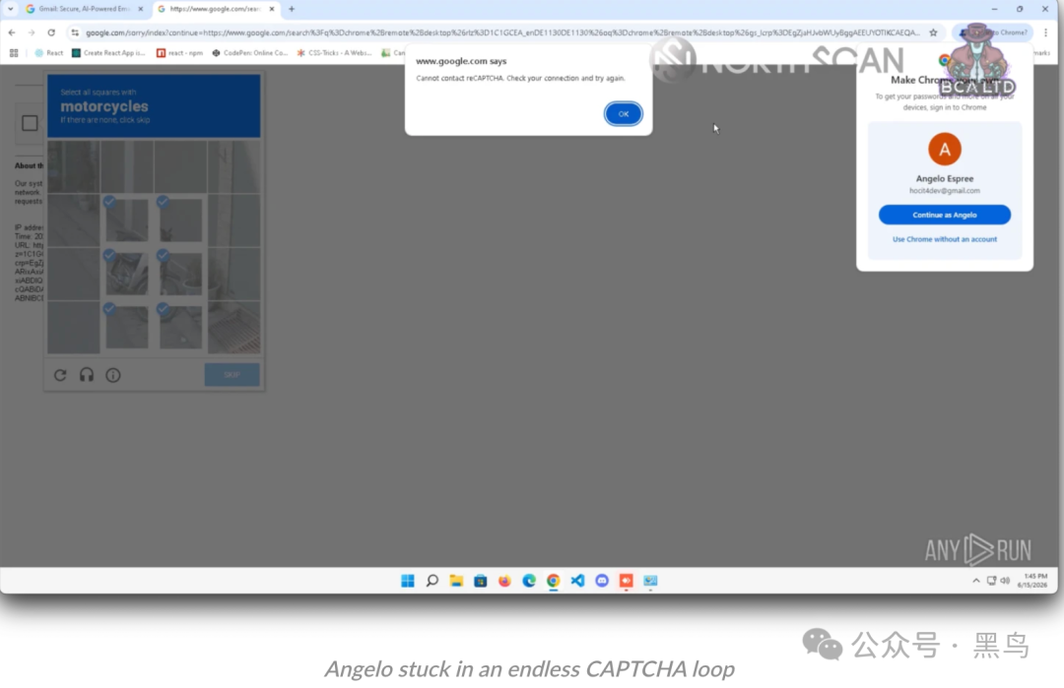This screenshot has height=688, width=1064.
Task: Launch Firefox from the taskbar
Action: (x=504, y=581)
